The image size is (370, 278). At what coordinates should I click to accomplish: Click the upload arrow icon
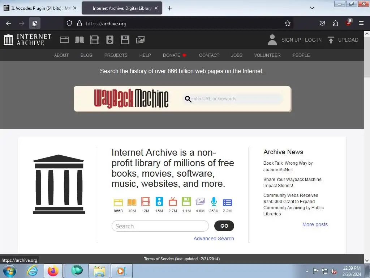pyautogui.click(x=331, y=40)
